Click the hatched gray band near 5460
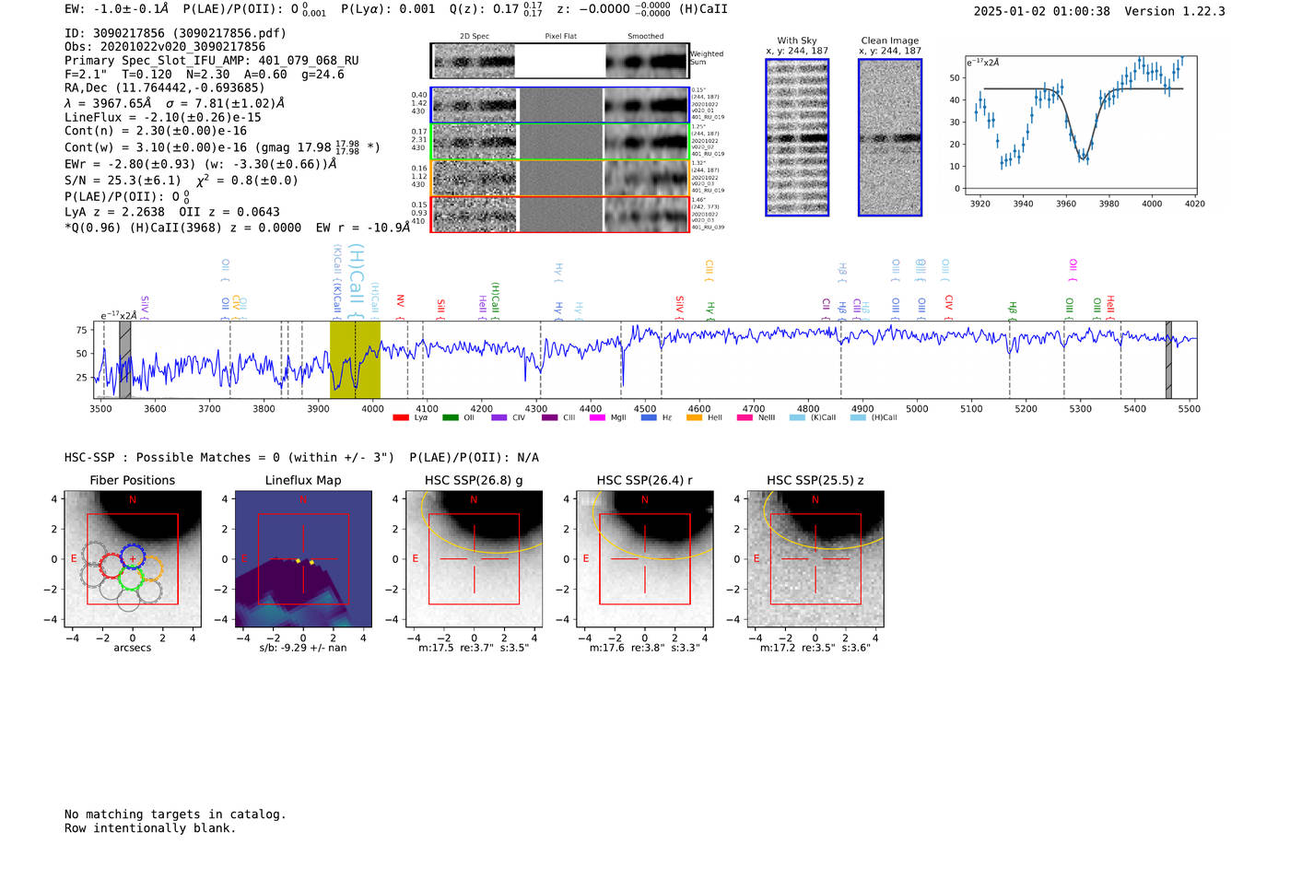 coord(1168,359)
